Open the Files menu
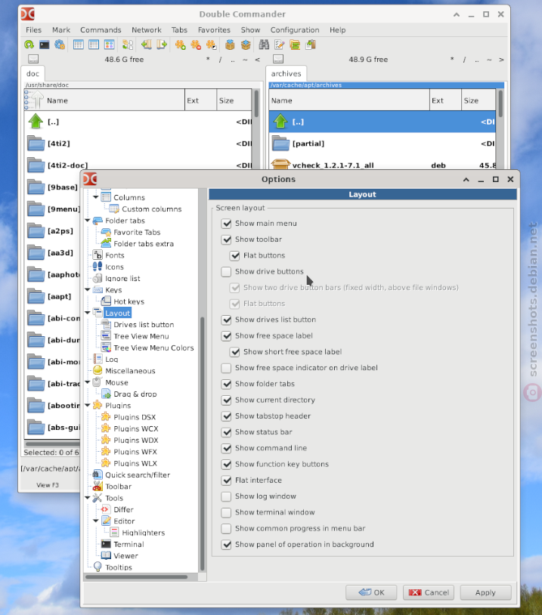 click(x=33, y=29)
